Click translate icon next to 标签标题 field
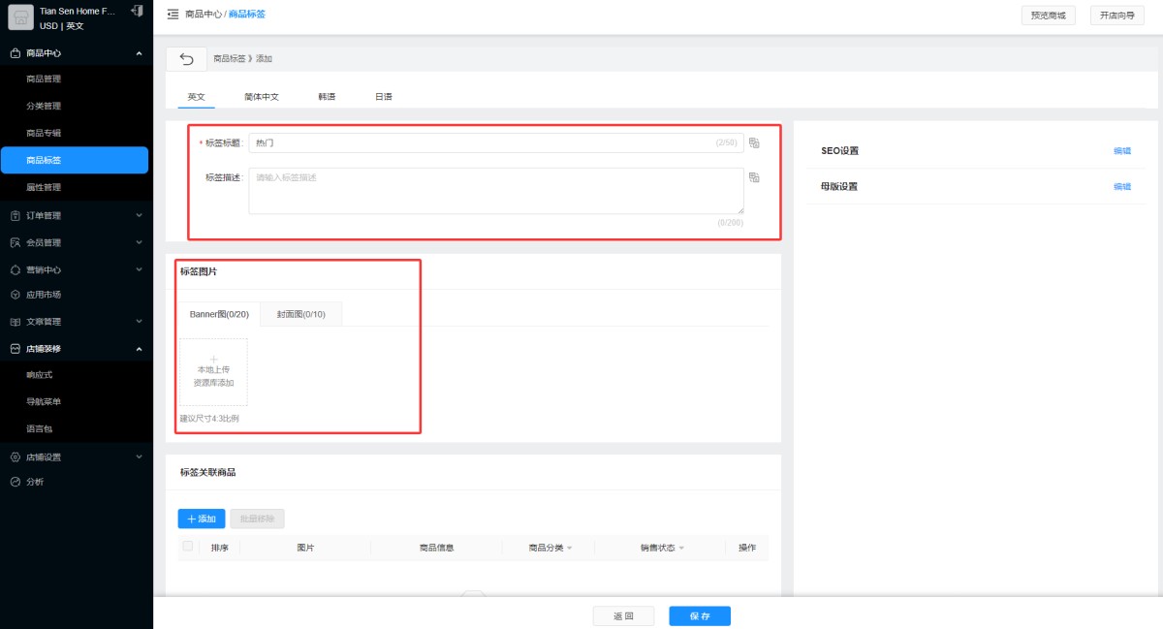Viewport: 1163px width, 629px height. pyautogui.click(x=754, y=143)
